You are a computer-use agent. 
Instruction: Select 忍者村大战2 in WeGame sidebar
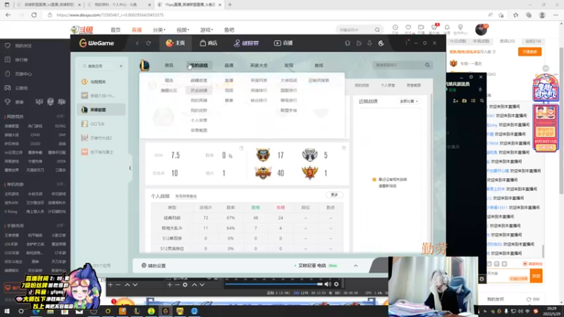(102, 137)
